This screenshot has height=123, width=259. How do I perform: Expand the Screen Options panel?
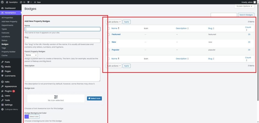point(244,6)
